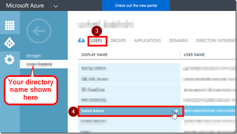Sort by USER NAME column header
The width and height of the screenshot is (237, 134).
click(x=194, y=55)
